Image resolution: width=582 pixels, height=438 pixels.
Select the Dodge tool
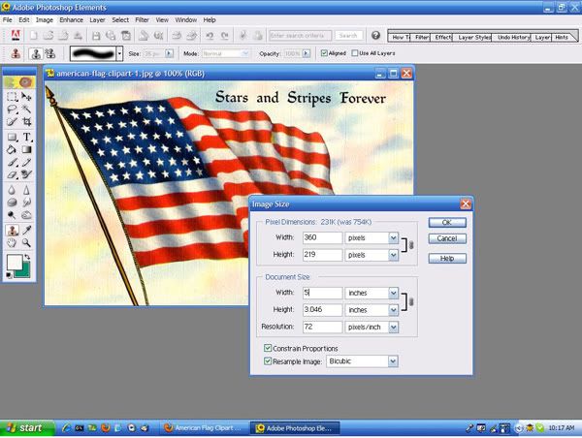pyautogui.click(x=12, y=215)
